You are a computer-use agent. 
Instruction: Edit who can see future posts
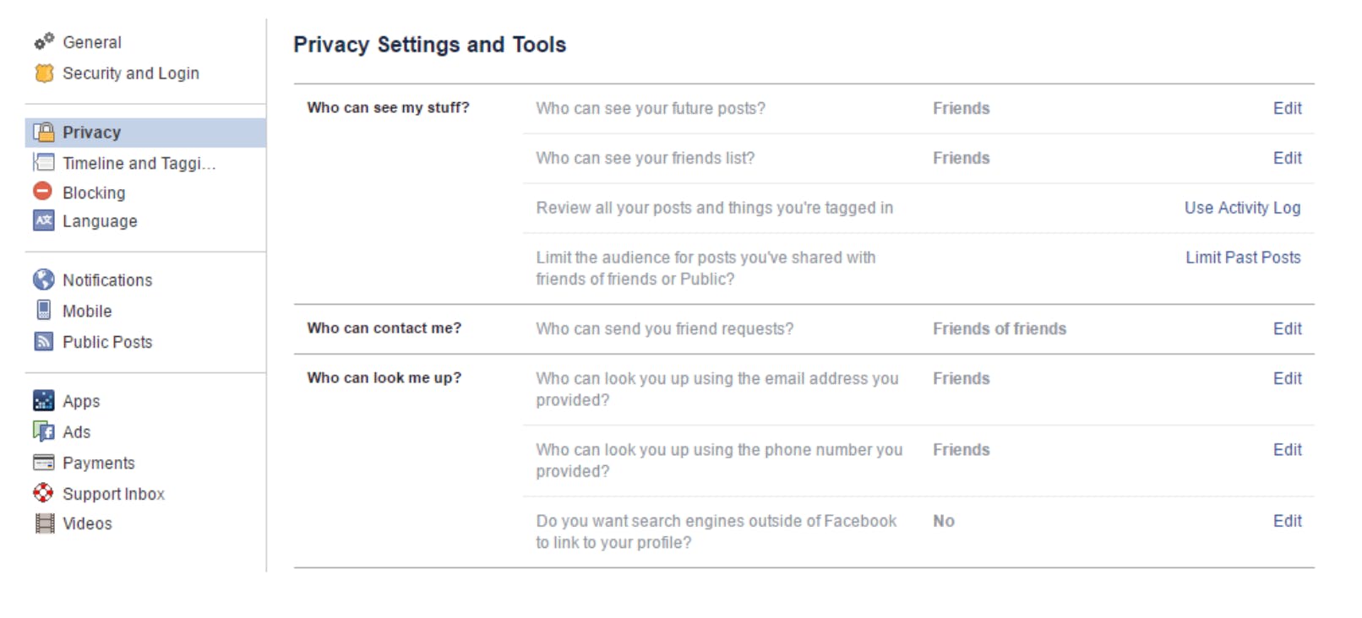(1287, 108)
